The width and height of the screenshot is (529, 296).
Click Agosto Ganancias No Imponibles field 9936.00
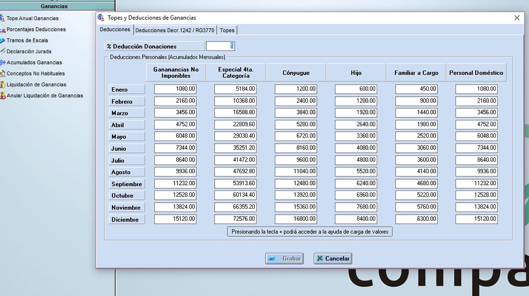[x=176, y=171]
